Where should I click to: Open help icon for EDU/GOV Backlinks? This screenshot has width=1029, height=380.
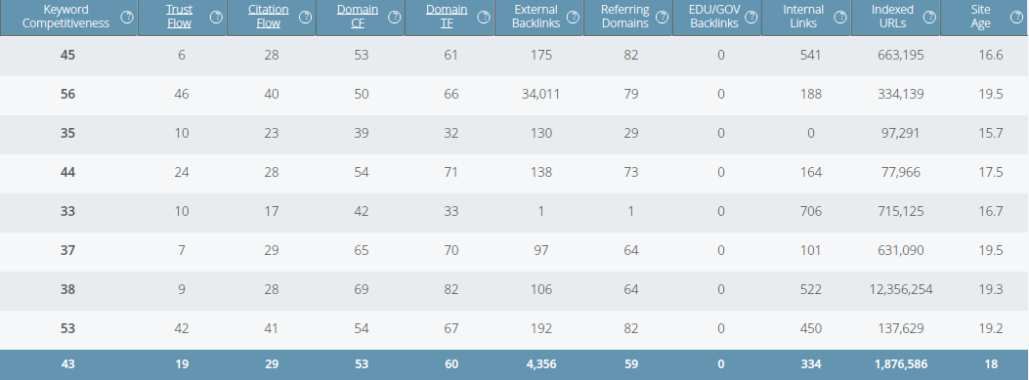tap(751, 17)
